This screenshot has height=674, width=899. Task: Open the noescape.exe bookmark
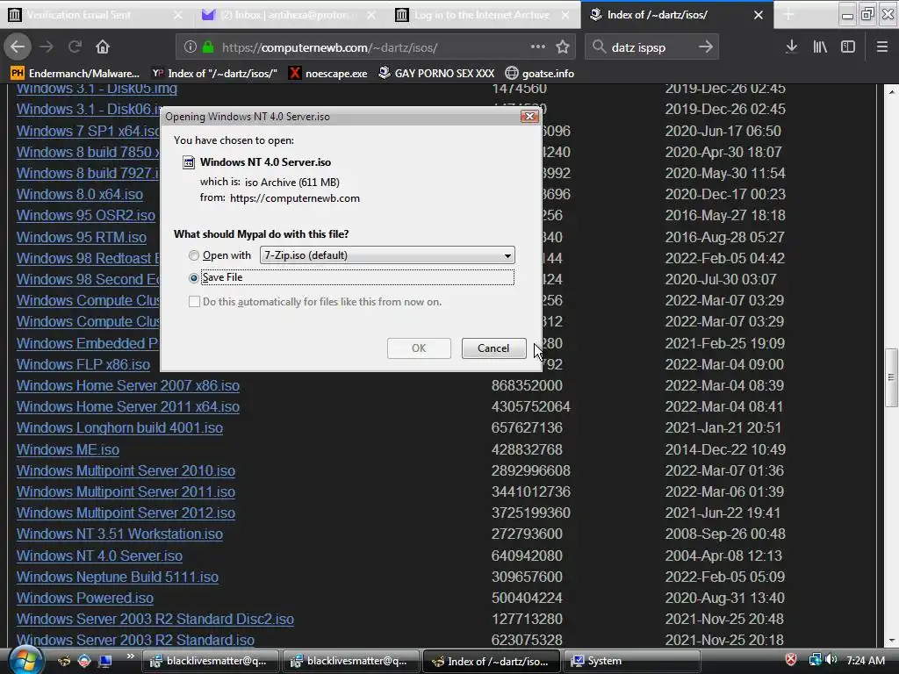[x=328, y=74]
